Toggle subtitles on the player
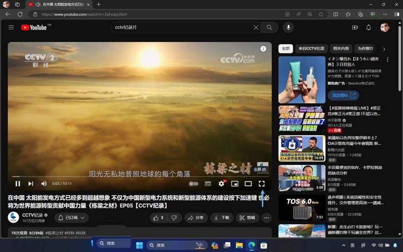Image resolution: width=403 pixels, height=252 pixels. 208,184
